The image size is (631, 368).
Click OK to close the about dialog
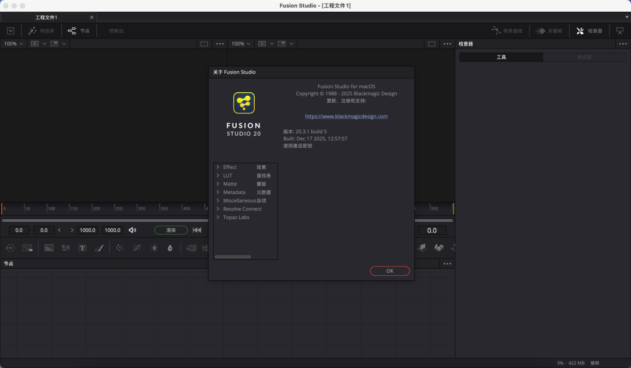(390, 271)
